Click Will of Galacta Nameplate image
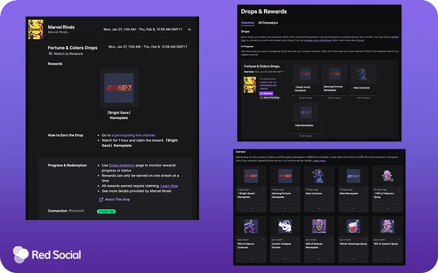 319,226
